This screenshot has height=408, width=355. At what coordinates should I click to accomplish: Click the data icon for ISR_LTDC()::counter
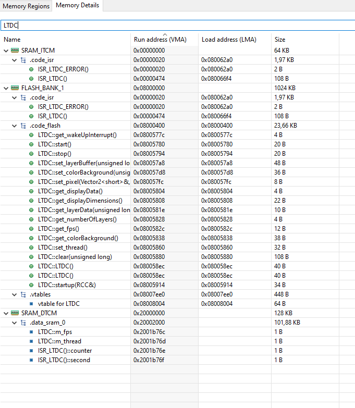31,351
